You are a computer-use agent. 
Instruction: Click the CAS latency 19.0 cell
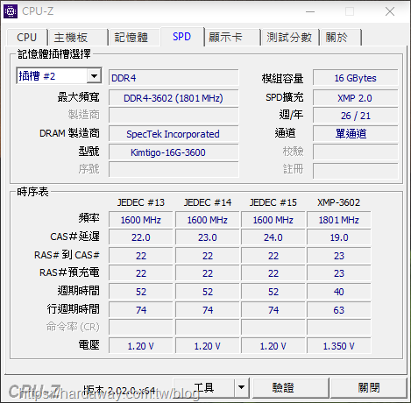pos(338,237)
